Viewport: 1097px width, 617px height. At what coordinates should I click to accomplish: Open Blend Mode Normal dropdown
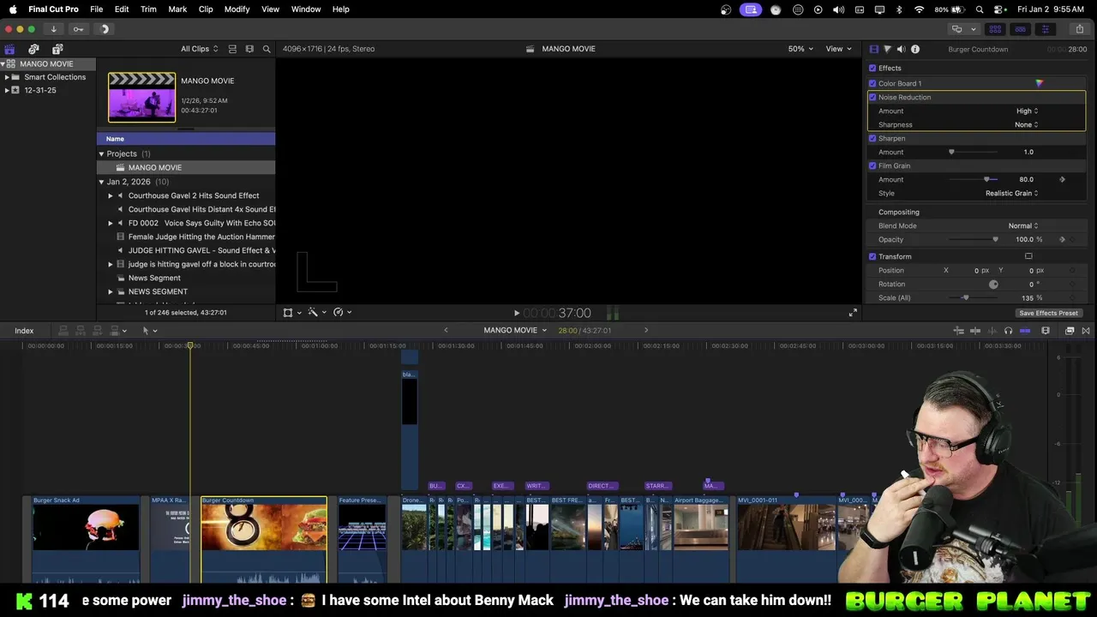tap(1023, 225)
